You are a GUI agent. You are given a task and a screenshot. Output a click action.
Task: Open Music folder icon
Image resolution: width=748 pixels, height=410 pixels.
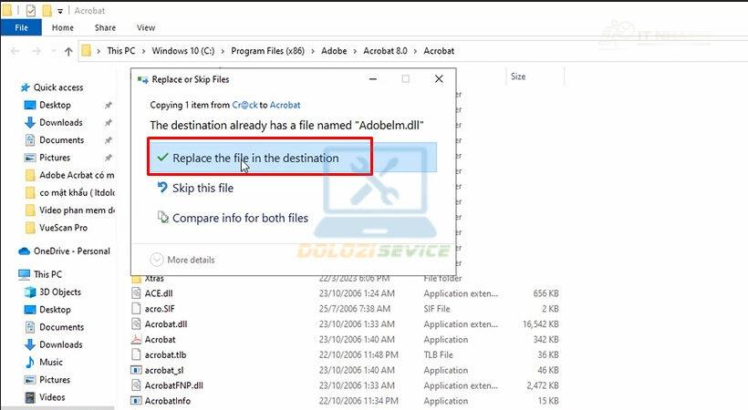(29, 363)
